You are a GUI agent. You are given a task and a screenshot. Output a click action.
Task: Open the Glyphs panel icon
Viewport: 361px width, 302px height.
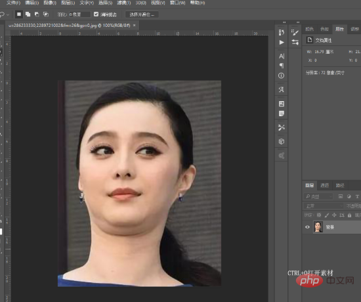pos(282,89)
